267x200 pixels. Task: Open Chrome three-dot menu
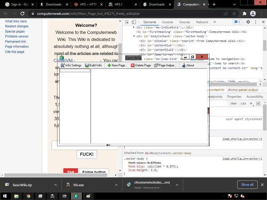point(261,14)
